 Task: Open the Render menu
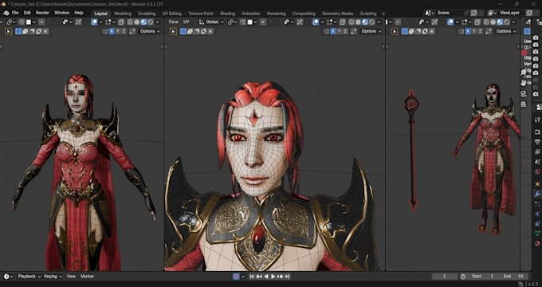[42, 13]
